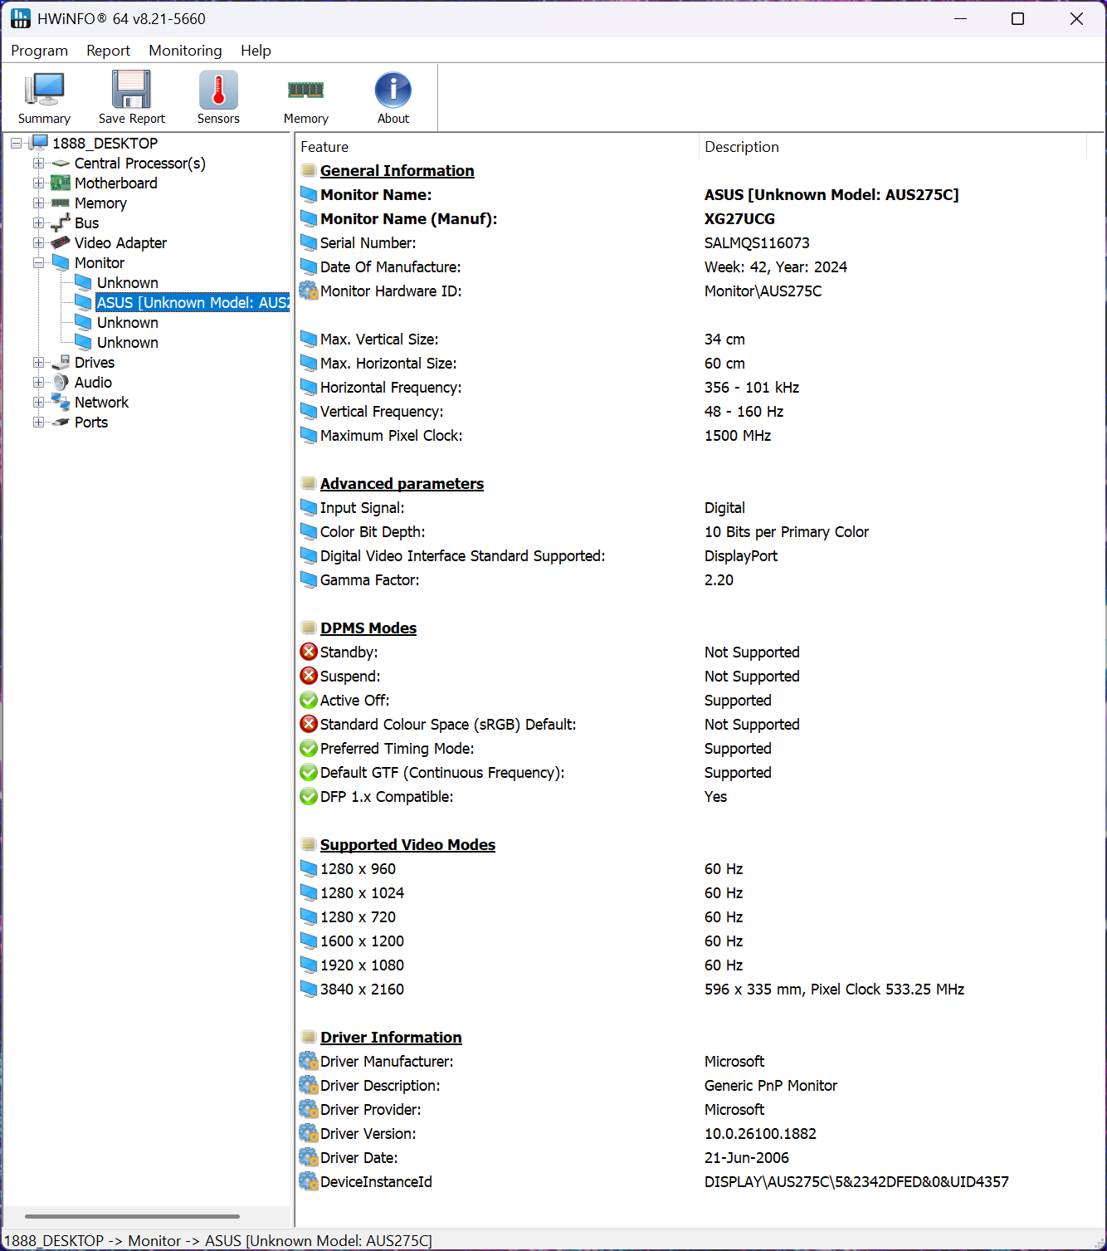Maximize the HWiNFO window
Screen dimensions: 1107x1251
(1017, 18)
